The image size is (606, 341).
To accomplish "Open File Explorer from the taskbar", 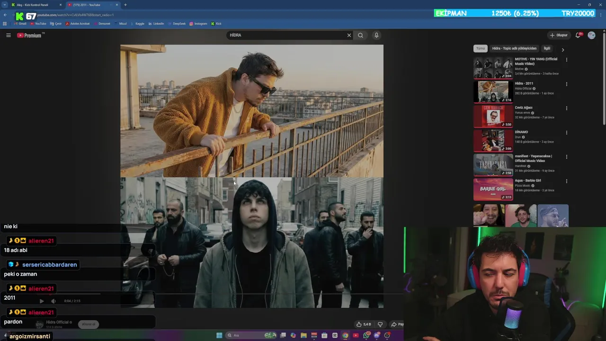I will 303,335.
